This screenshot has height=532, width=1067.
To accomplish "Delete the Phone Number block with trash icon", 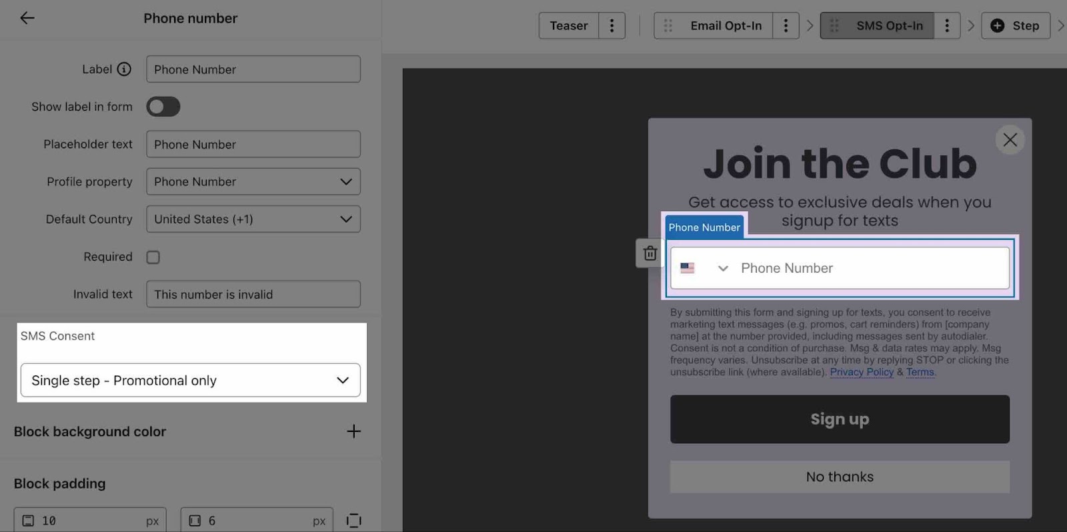I will (x=650, y=254).
